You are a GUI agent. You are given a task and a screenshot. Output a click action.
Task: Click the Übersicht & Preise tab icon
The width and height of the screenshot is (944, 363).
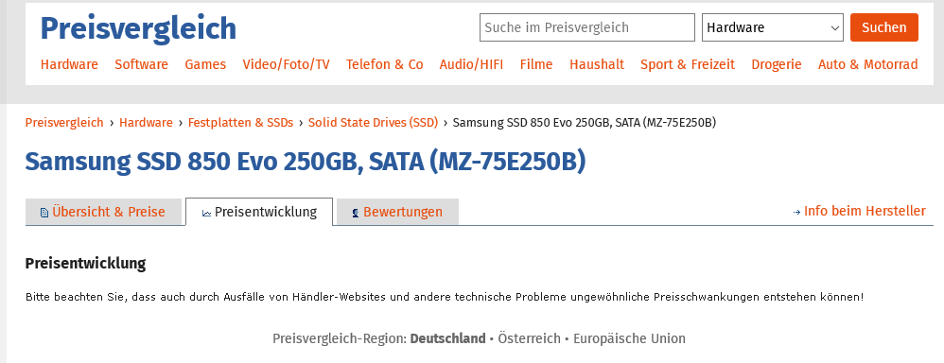point(44,213)
